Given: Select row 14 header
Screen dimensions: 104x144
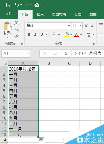Looking at the screenshot, I should point(4,140).
